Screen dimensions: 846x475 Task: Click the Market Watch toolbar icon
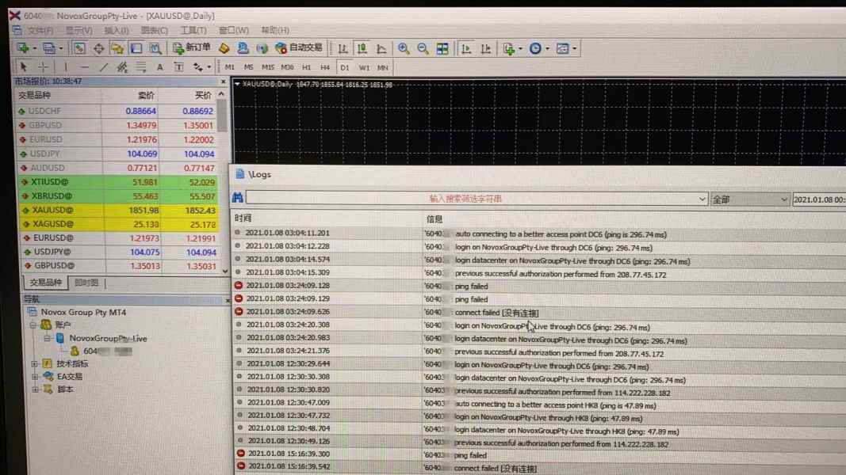point(79,48)
